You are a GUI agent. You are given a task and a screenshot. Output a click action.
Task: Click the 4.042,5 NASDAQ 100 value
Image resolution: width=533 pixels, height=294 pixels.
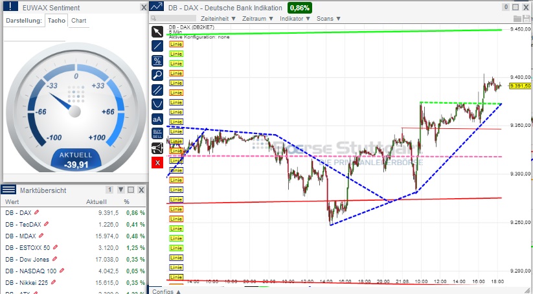(x=108, y=271)
